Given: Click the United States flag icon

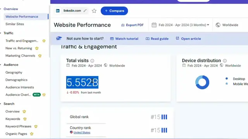Looking at the screenshot, I should point(71,132).
